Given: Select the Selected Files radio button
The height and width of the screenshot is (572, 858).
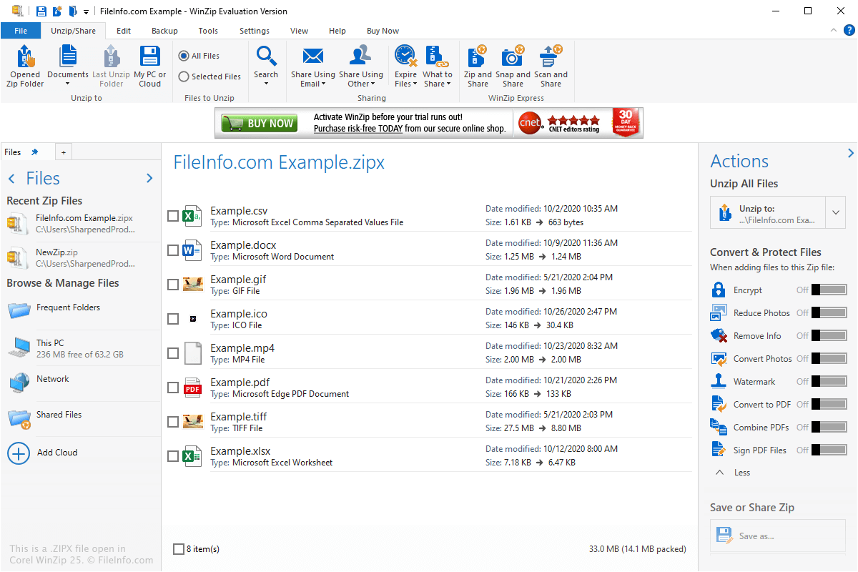Looking at the screenshot, I should [184, 76].
